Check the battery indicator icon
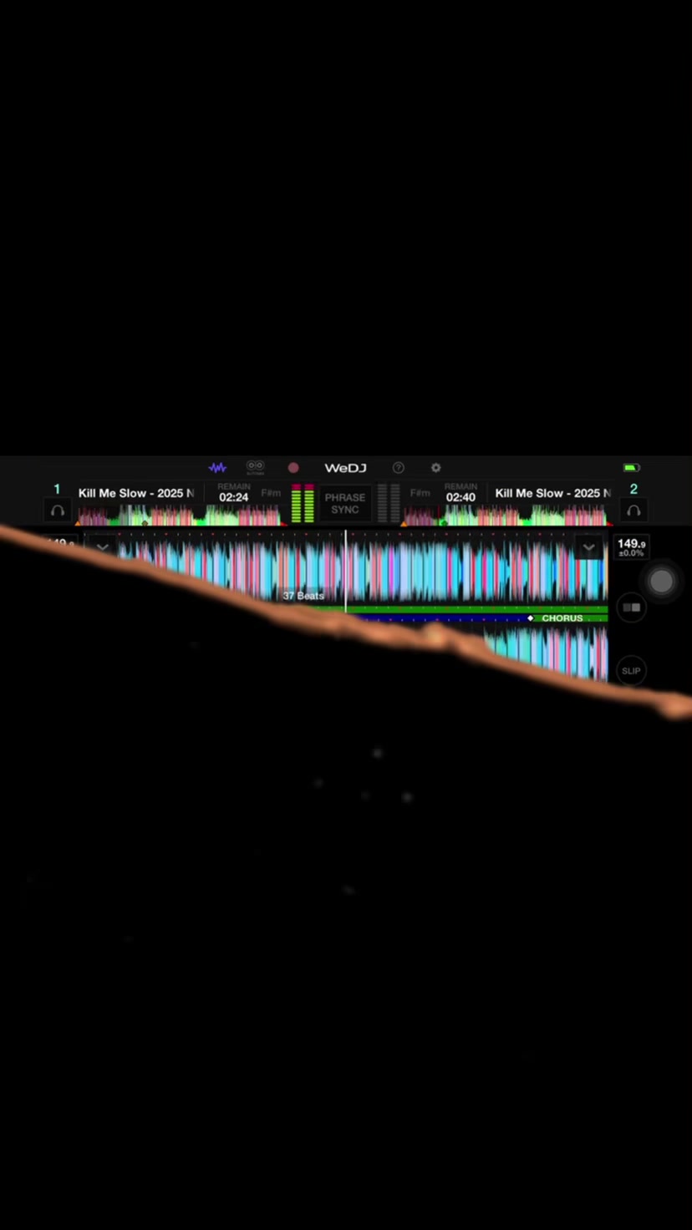 click(632, 468)
